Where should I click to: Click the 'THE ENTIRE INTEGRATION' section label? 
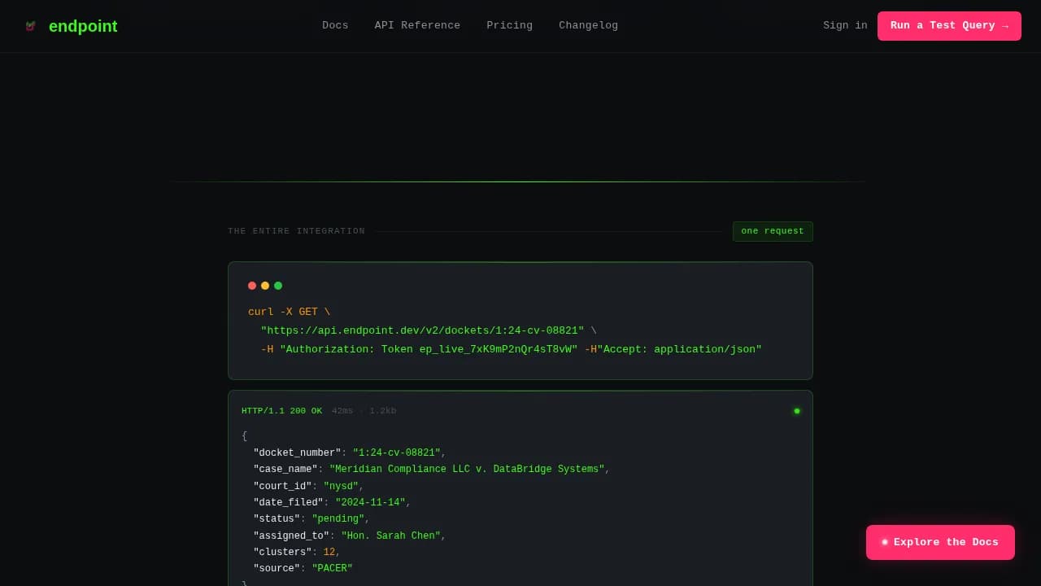297,231
